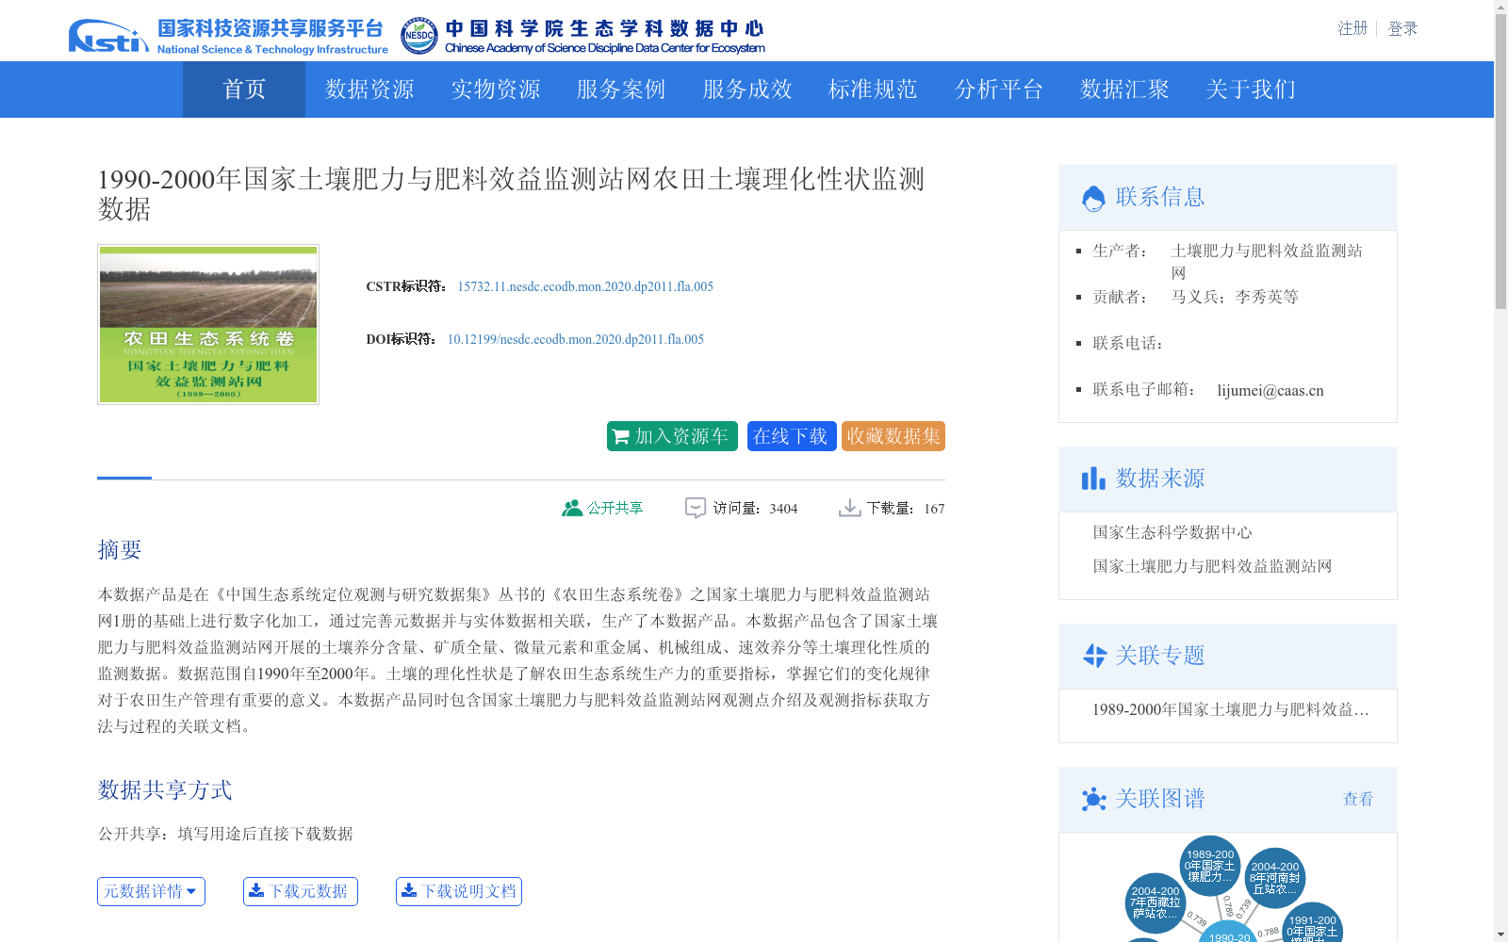Click 查看 in the 关联图谱 panel
Viewport: 1508px width, 942px height.
click(1358, 799)
